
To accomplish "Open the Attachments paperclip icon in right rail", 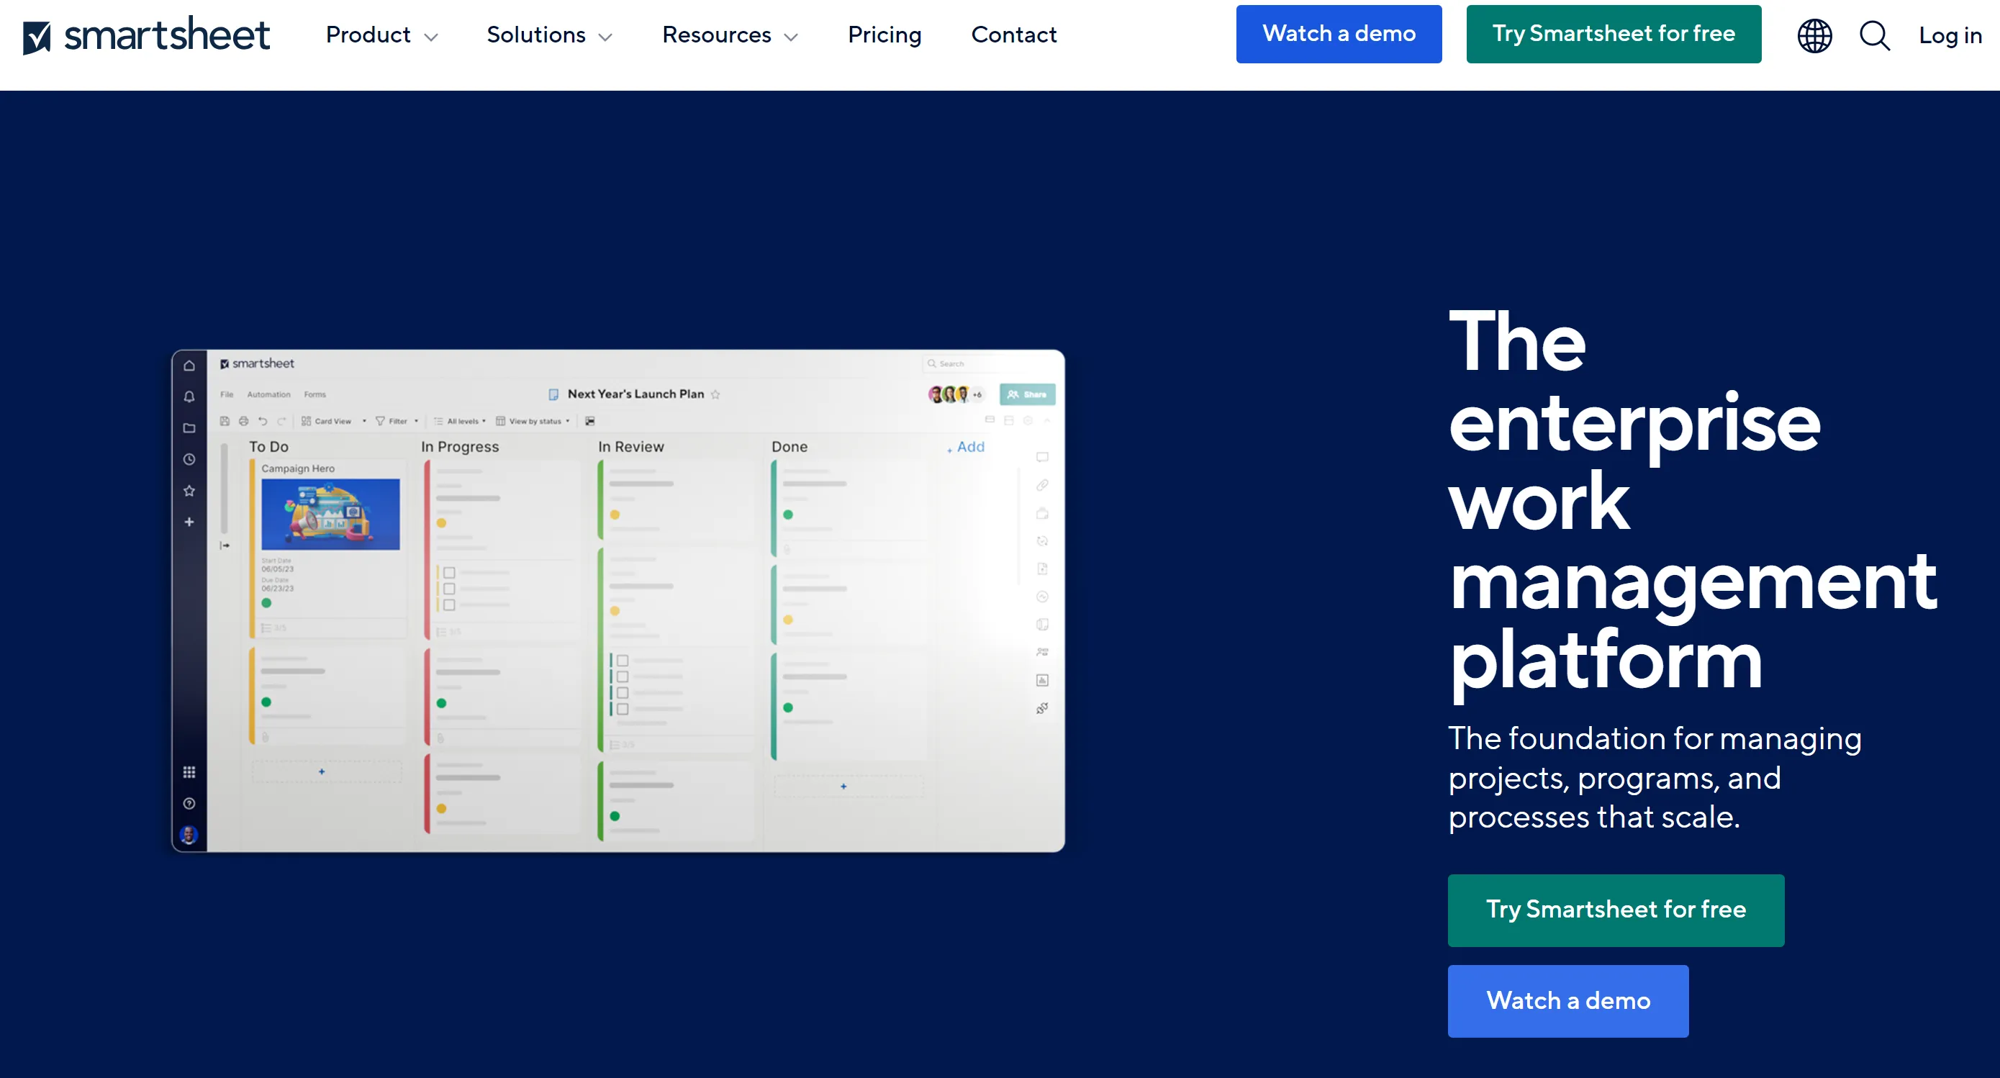I will click(x=1042, y=485).
